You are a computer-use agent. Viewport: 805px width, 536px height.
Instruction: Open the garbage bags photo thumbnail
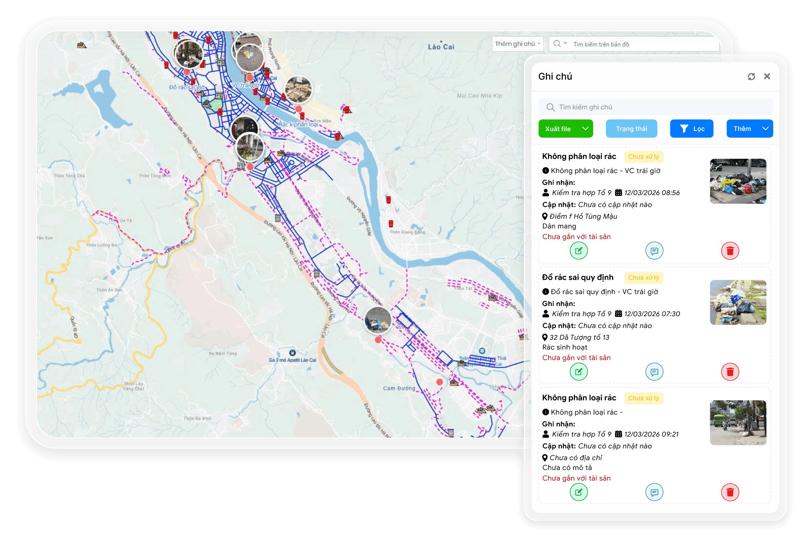point(737,181)
